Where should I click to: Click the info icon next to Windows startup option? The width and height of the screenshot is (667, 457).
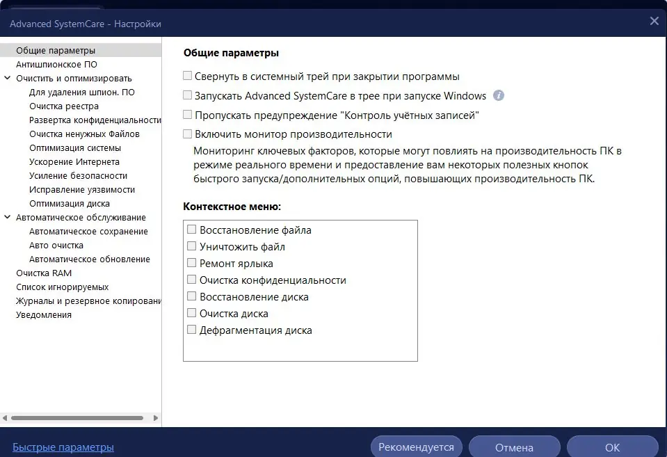[x=499, y=95]
